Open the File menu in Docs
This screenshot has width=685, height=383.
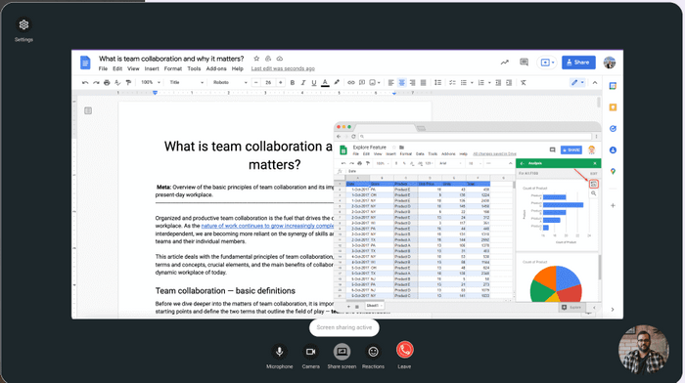pos(103,69)
